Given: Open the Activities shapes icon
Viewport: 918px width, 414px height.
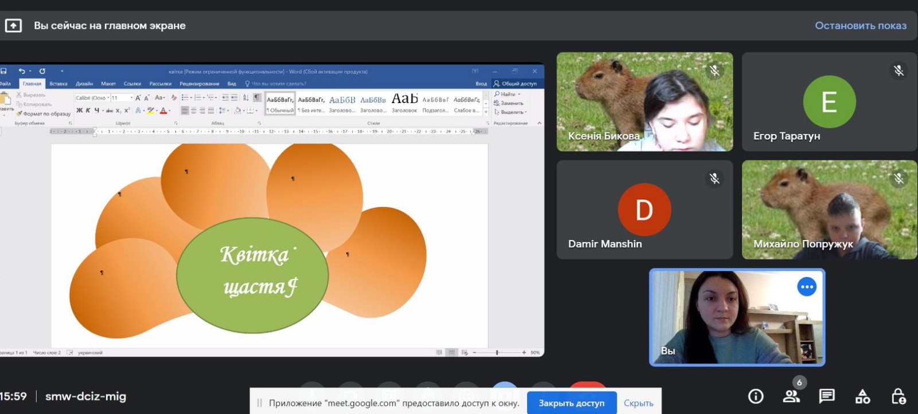Looking at the screenshot, I should (x=862, y=396).
